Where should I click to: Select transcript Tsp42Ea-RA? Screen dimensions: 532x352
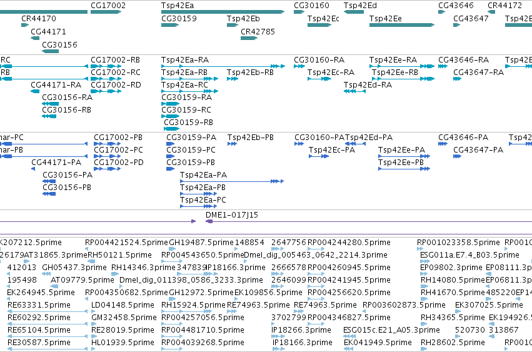tap(185, 60)
